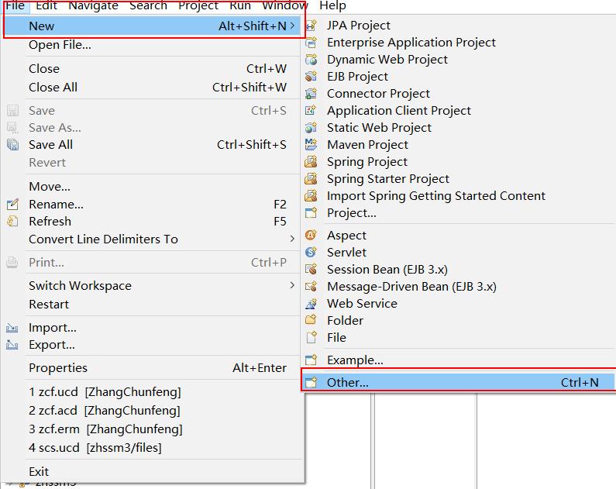Click the Spring Starter Project icon
616x489 pixels.
coord(311,179)
